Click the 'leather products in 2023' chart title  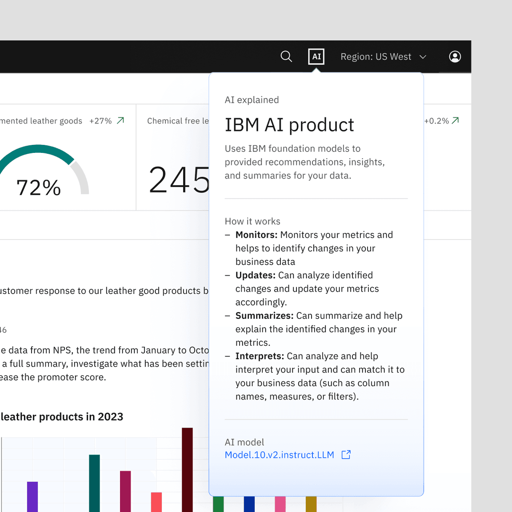(62, 416)
